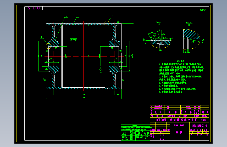Select the hatched hub corner detail view
The image size is (227, 147).
192,39
